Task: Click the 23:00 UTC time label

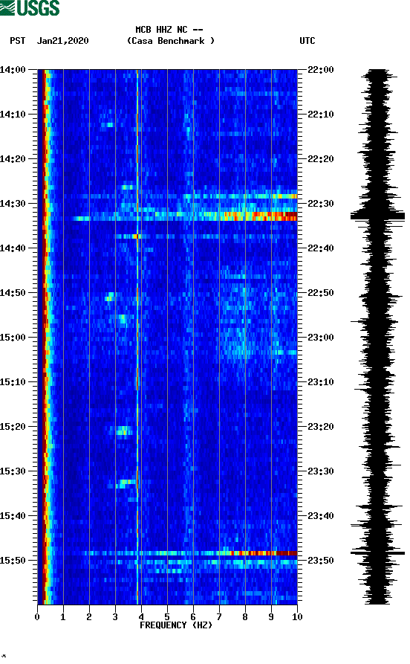Action: point(320,337)
